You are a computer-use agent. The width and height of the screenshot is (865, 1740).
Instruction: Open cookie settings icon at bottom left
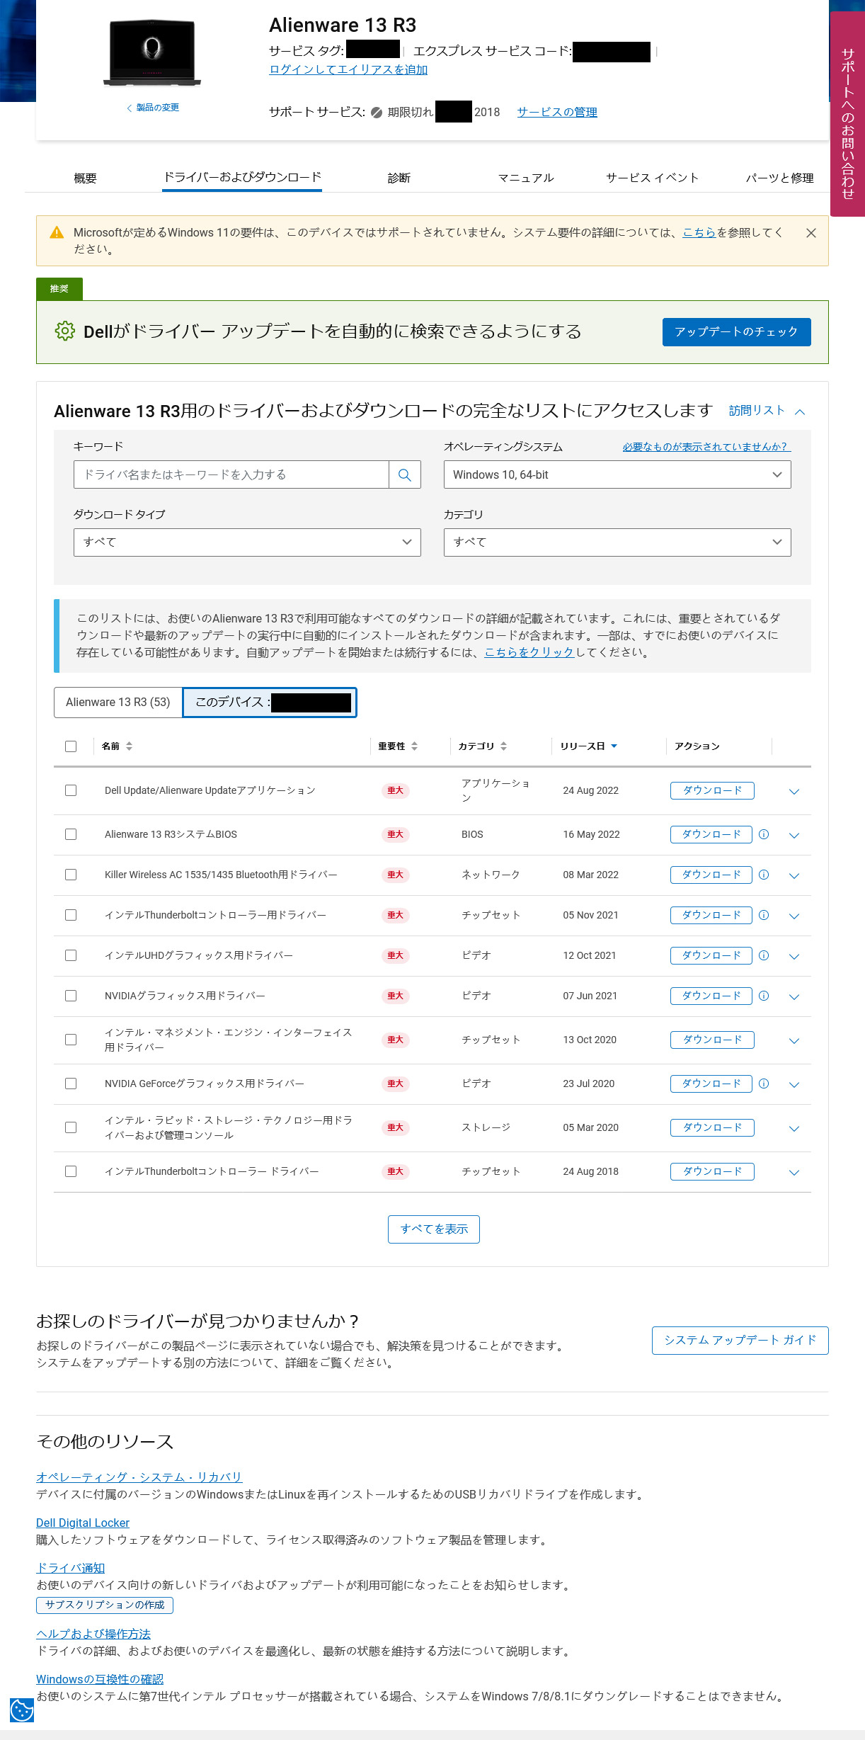coord(22,1710)
